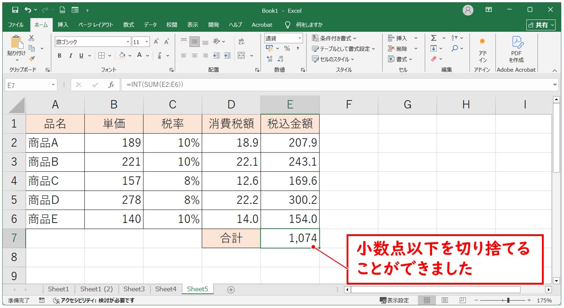The height and width of the screenshot is (308, 564).
Task: Increase font size with the larger A
Action: [156, 42]
